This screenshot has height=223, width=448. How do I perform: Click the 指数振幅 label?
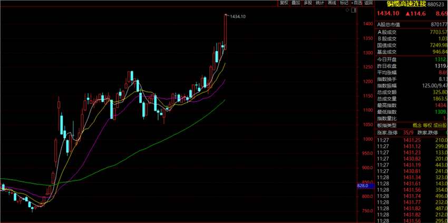pos(387,86)
